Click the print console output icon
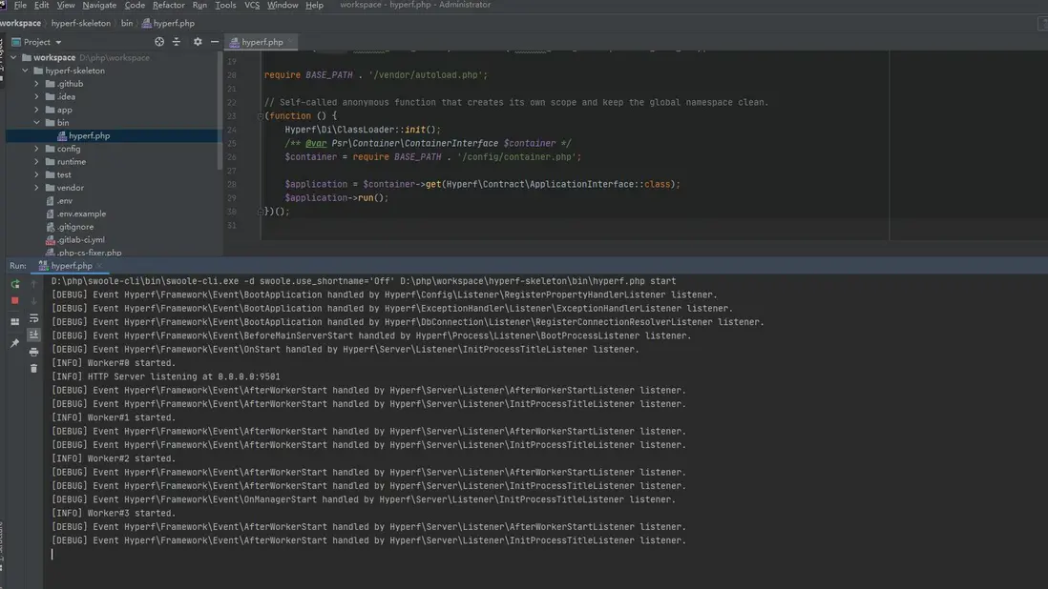Image resolution: width=1048 pixels, height=589 pixels. pyautogui.click(x=33, y=352)
